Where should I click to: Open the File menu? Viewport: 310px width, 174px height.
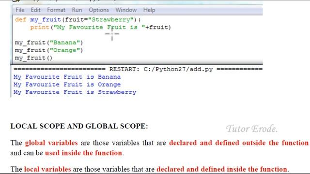pos(20,10)
